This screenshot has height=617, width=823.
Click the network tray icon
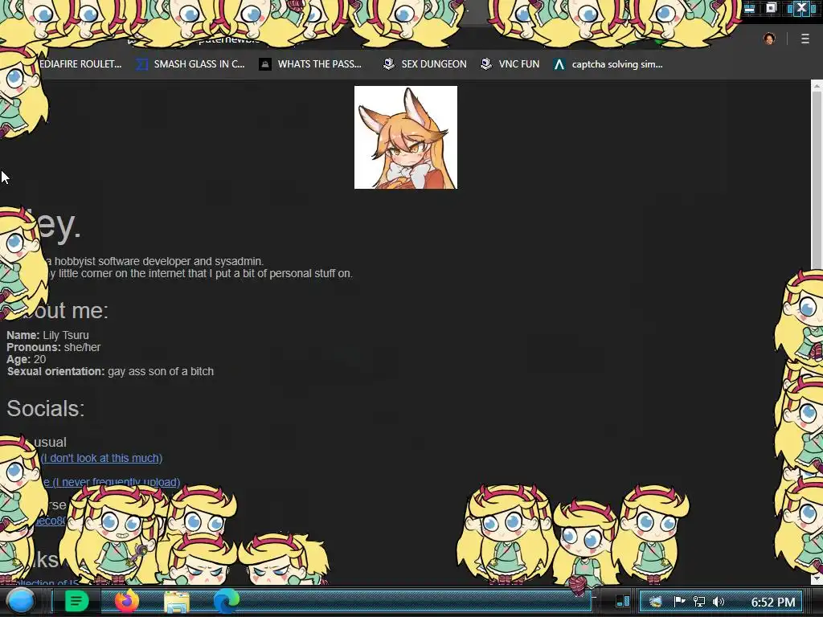[699, 602]
